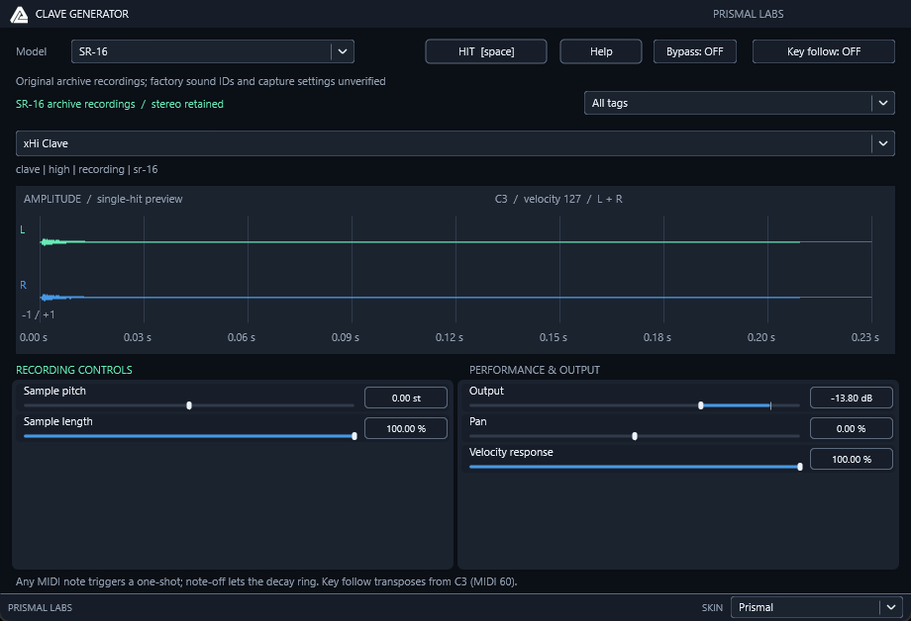The width and height of the screenshot is (911, 621).
Task: Click the 'AMPLITUDE / single-hit preview' label
Action: point(103,199)
